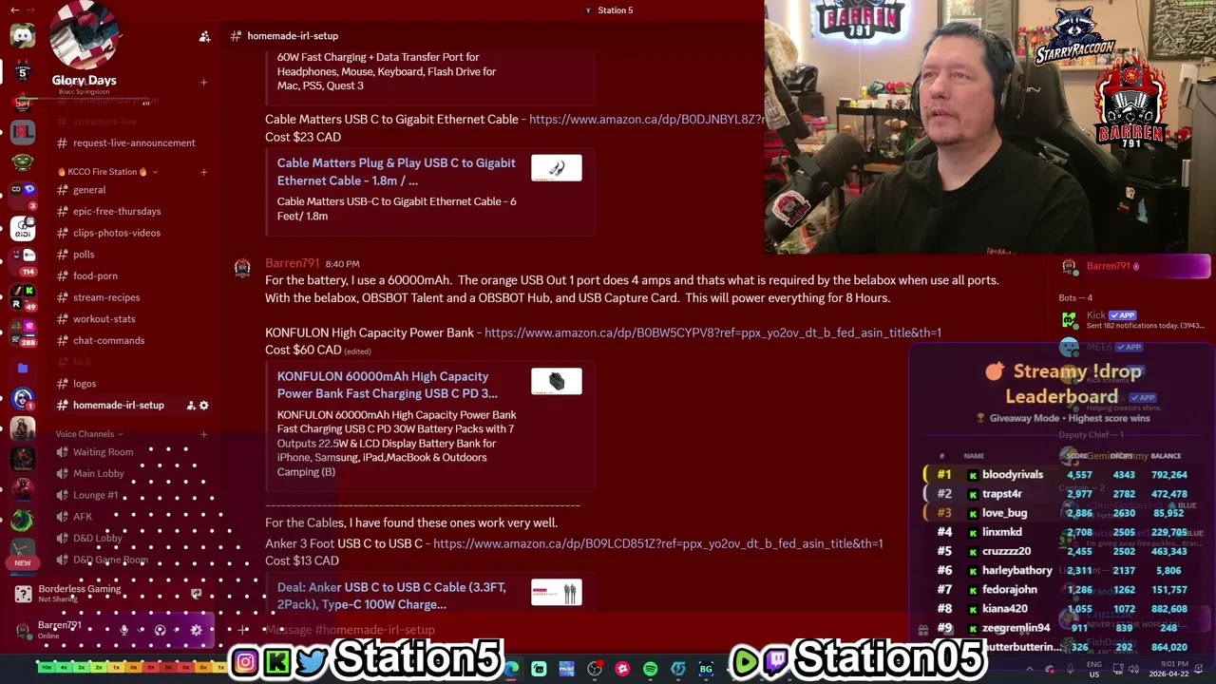Click invite icon in server header
The height and width of the screenshot is (684, 1216).
(204, 36)
